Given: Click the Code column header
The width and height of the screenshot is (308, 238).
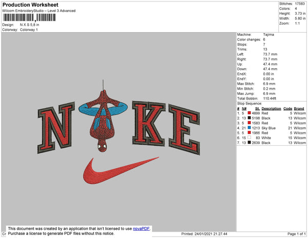Looking at the screenshot, I should (288, 109).
